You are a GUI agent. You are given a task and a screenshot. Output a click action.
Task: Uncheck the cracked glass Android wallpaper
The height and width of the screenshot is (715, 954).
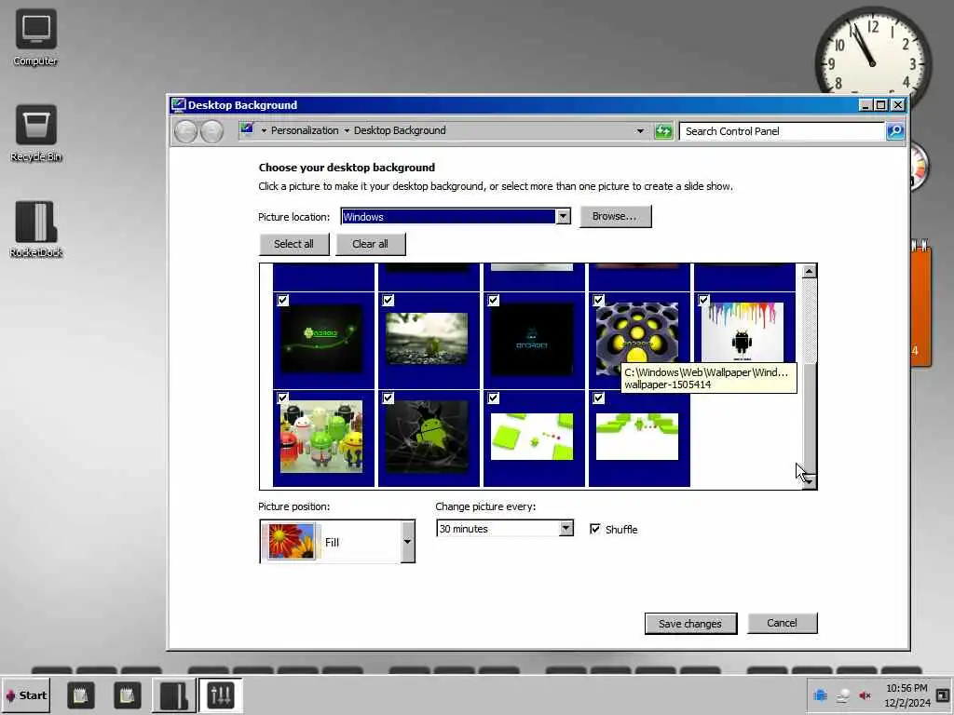click(388, 398)
